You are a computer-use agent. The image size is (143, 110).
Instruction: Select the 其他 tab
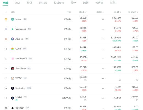pos(113,3)
